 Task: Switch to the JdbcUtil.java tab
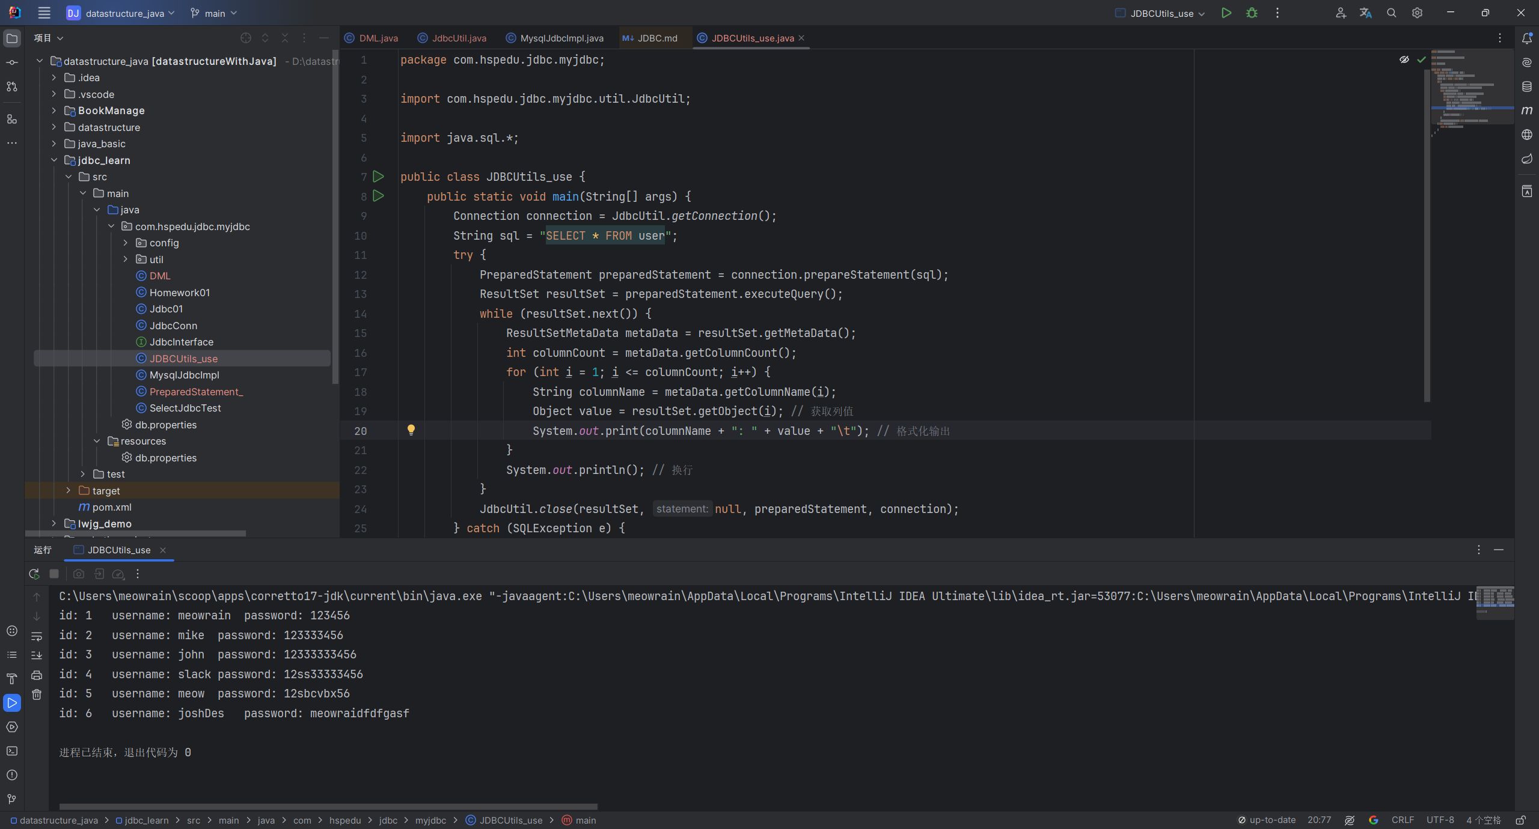tap(459, 38)
